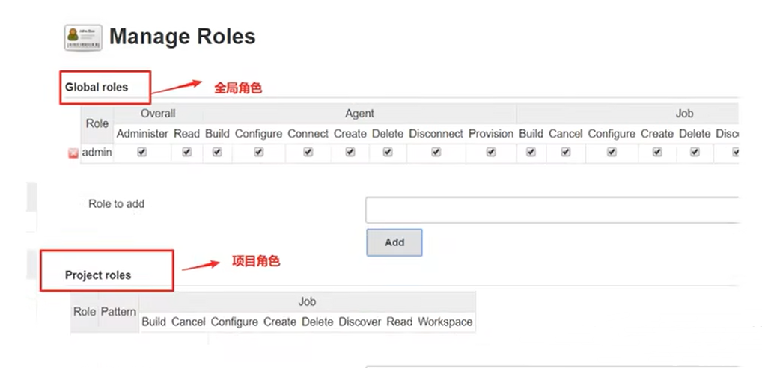Uncheck admin's Agent Connect permission
The height and width of the screenshot is (368, 762).
pos(308,152)
